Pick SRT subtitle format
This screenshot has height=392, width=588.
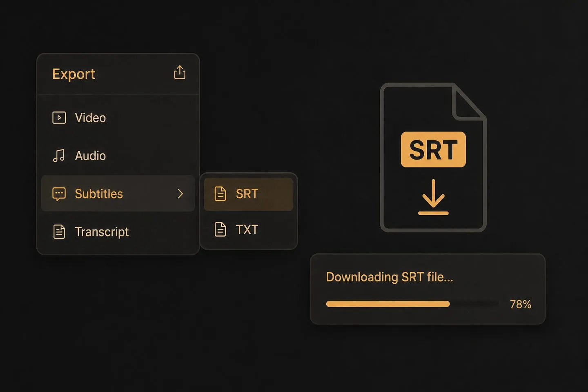[248, 194]
